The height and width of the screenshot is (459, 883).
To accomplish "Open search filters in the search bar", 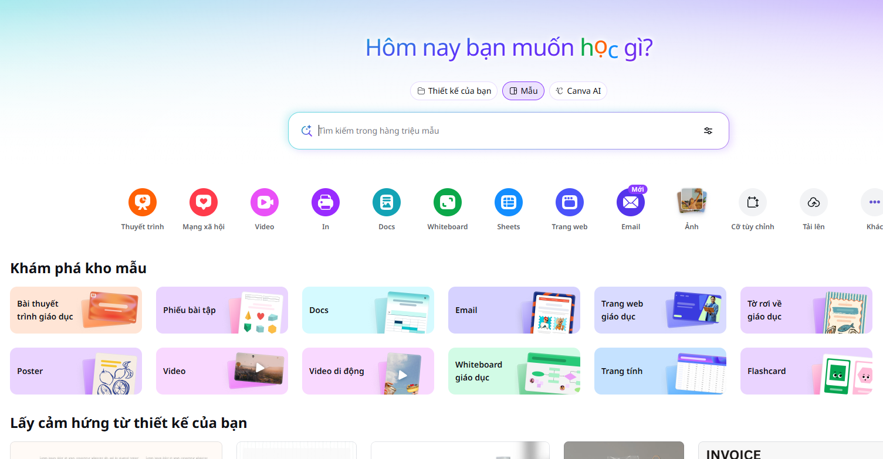I will tap(708, 131).
